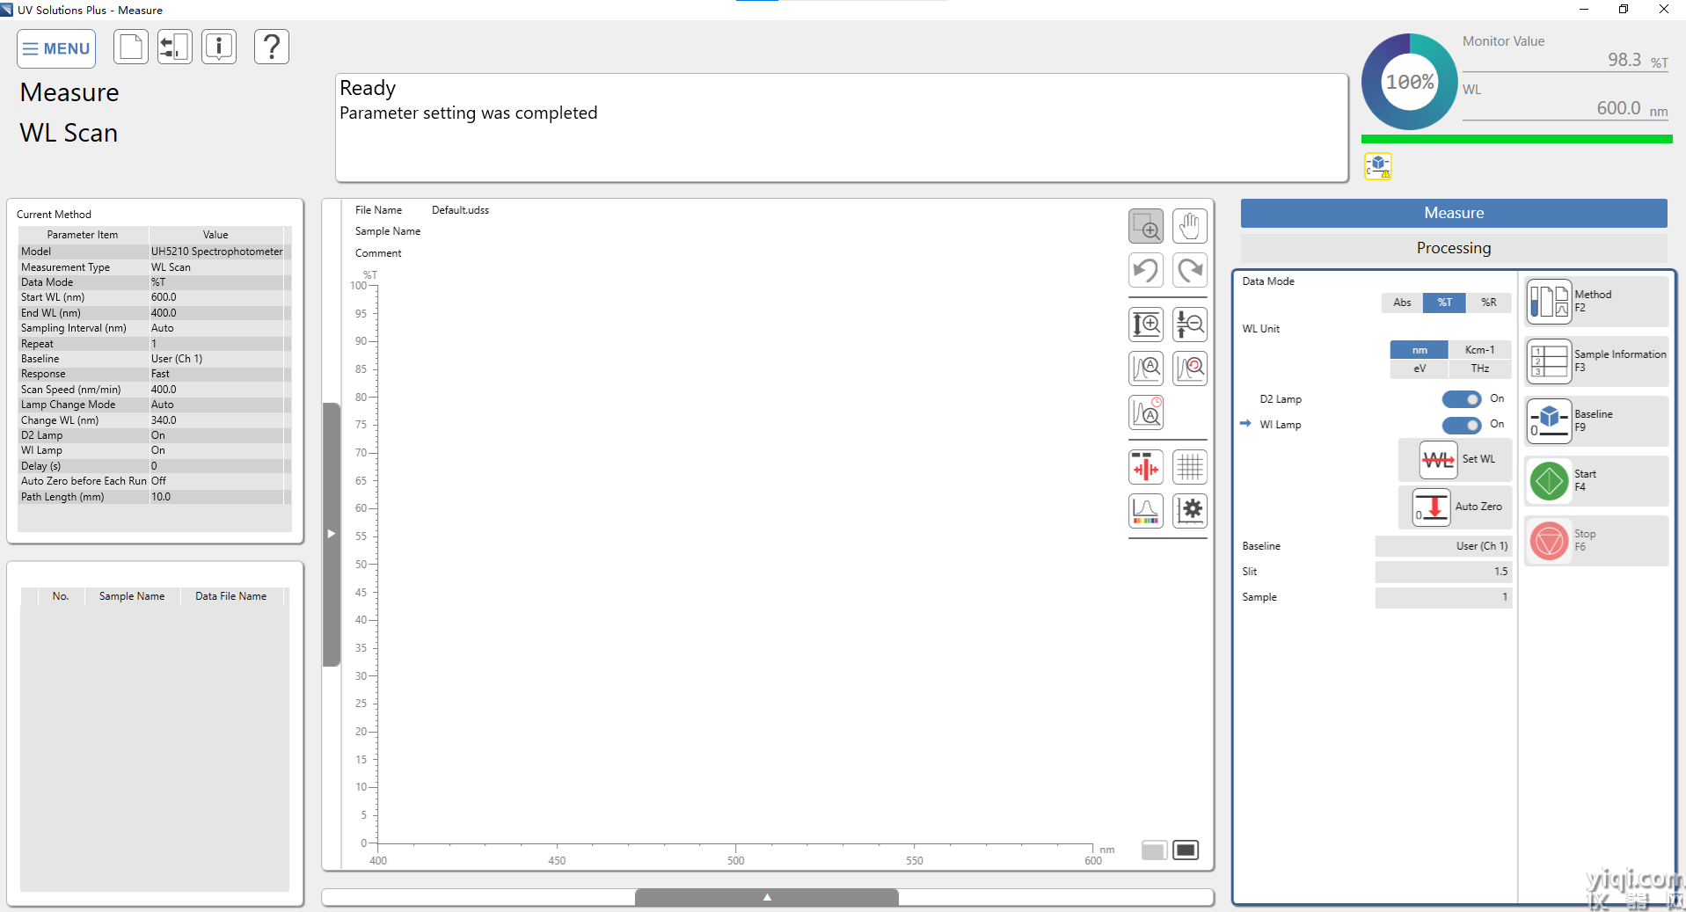
Task: Set WL unit to Kcm-1
Action: point(1480,350)
